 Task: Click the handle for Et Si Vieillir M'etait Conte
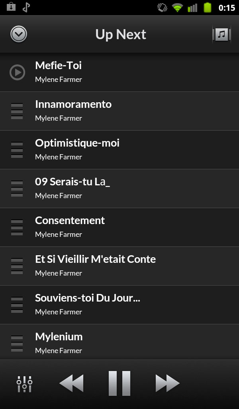tap(17, 266)
